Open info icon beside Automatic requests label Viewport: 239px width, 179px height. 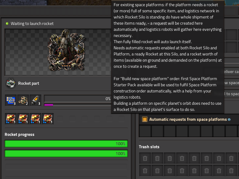229,120
